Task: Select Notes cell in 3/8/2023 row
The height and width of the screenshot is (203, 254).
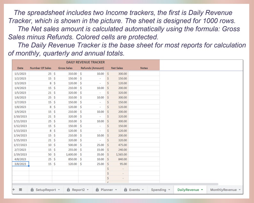Action: pos(144,164)
